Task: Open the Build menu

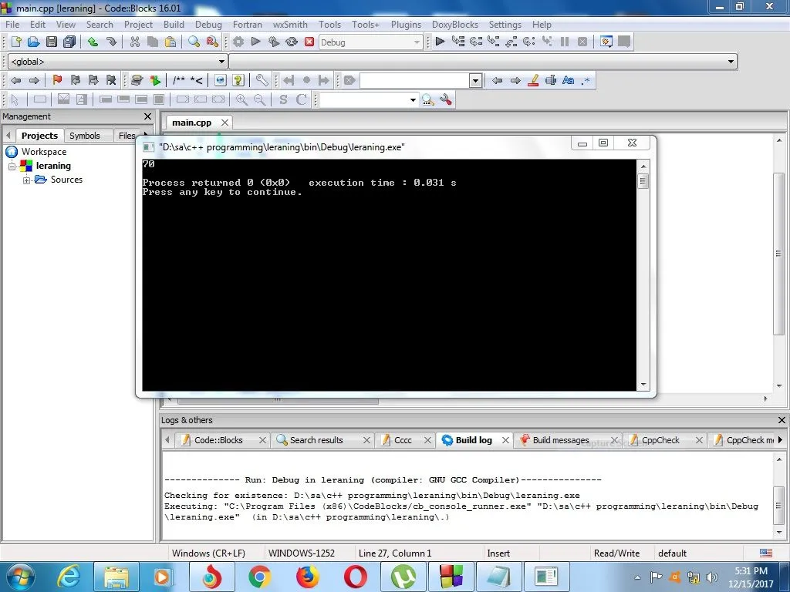Action: tap(174, 24)
